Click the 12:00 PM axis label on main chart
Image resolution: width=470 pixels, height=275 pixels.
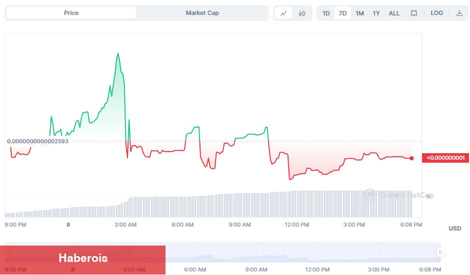pyautogui.click(x=296, y=225)
